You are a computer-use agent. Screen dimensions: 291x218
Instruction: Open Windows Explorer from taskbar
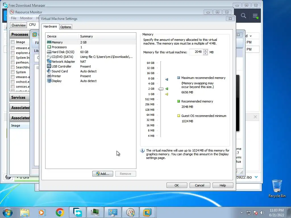(x=25, y=212)
